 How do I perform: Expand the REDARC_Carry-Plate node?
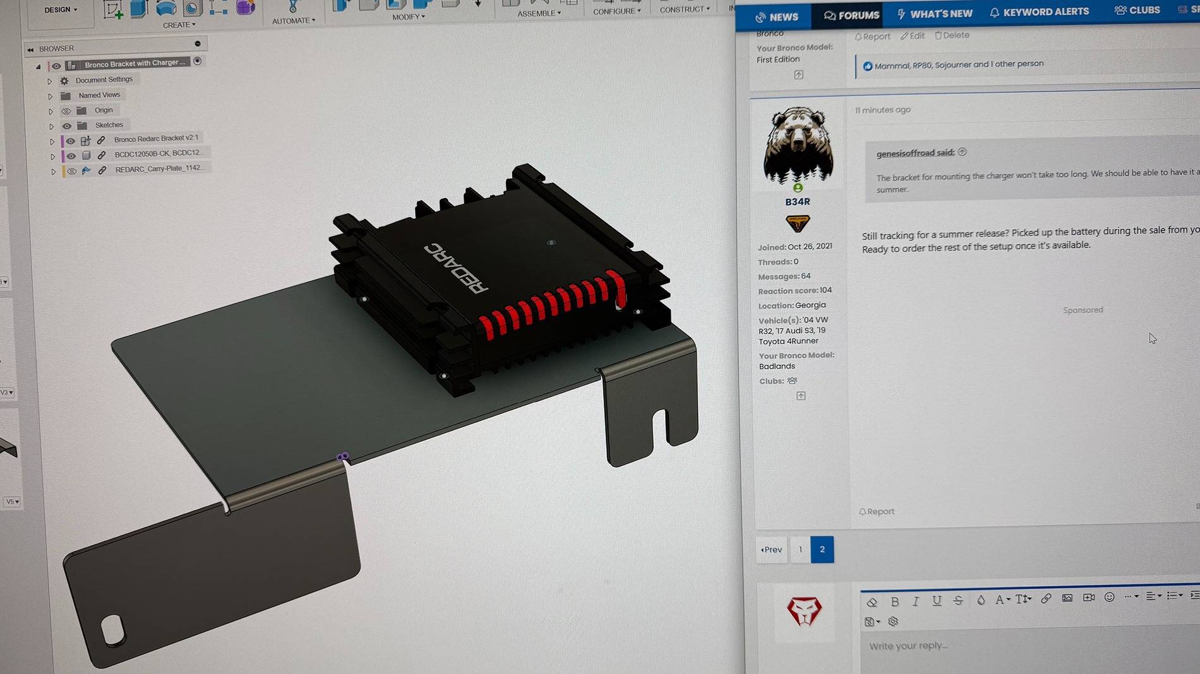53,172
